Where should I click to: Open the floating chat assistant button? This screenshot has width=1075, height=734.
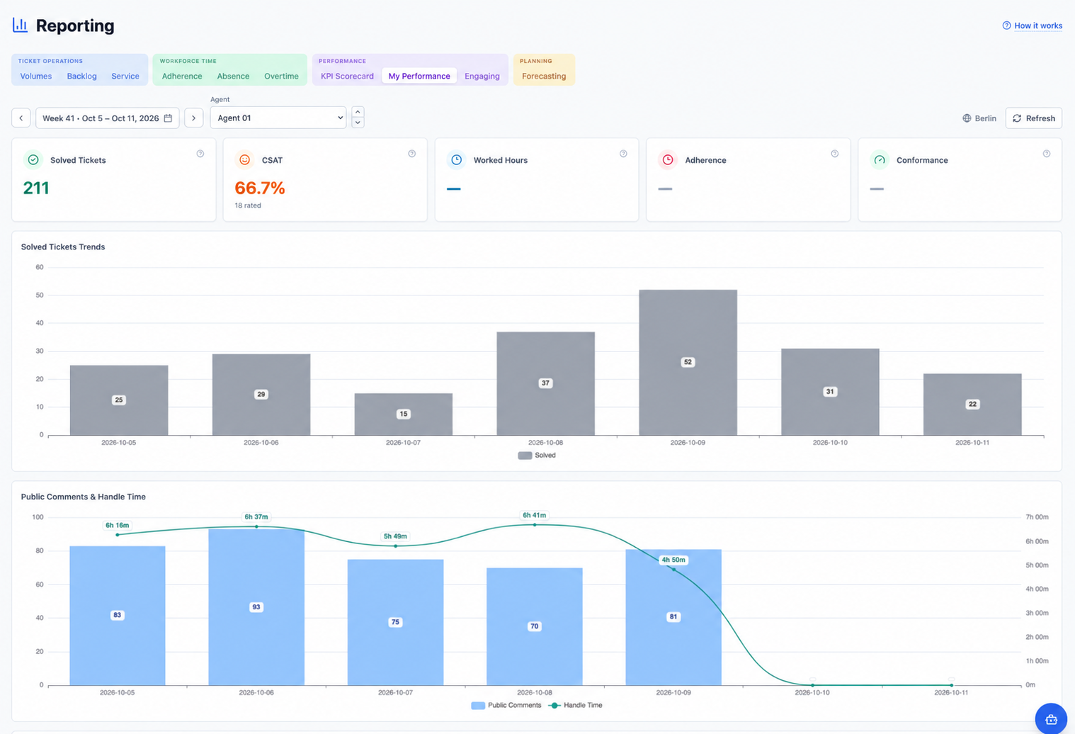pos(1051,719)
